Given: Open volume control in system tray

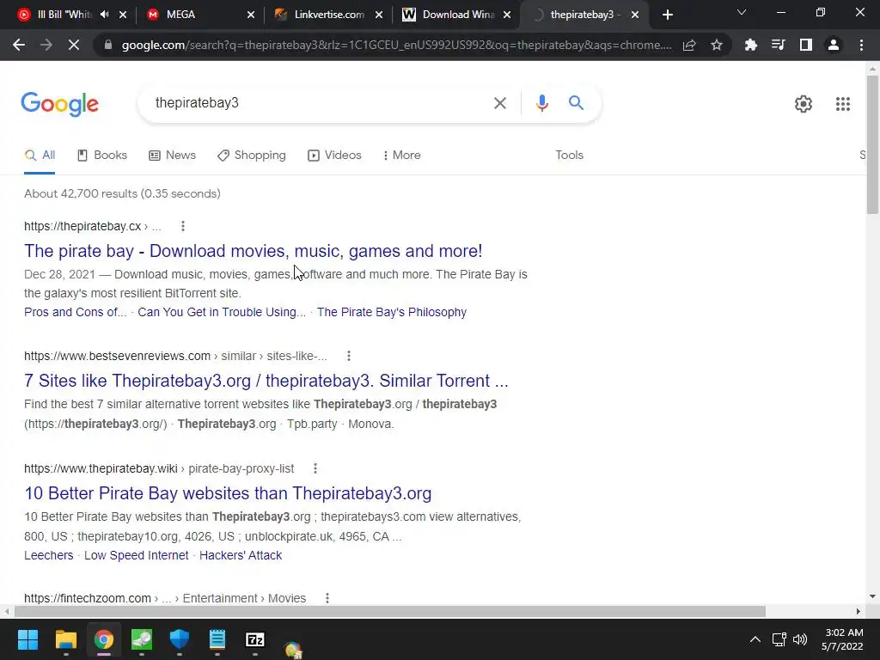Looking at the screenshot, I should click(800, 639).
